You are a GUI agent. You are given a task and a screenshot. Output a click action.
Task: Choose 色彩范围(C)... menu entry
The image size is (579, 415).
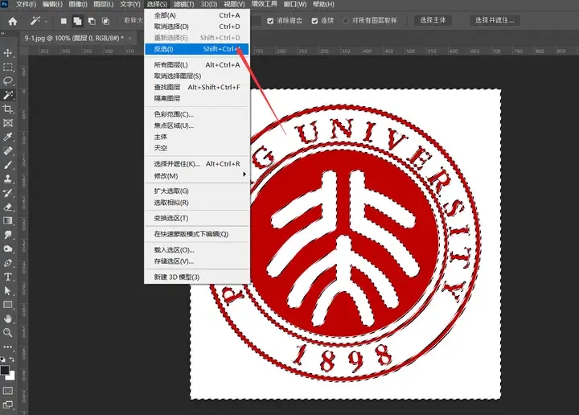197,114
